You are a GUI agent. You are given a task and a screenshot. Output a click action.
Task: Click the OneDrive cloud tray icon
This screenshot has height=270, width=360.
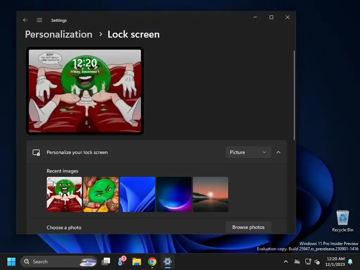(297, 262)
